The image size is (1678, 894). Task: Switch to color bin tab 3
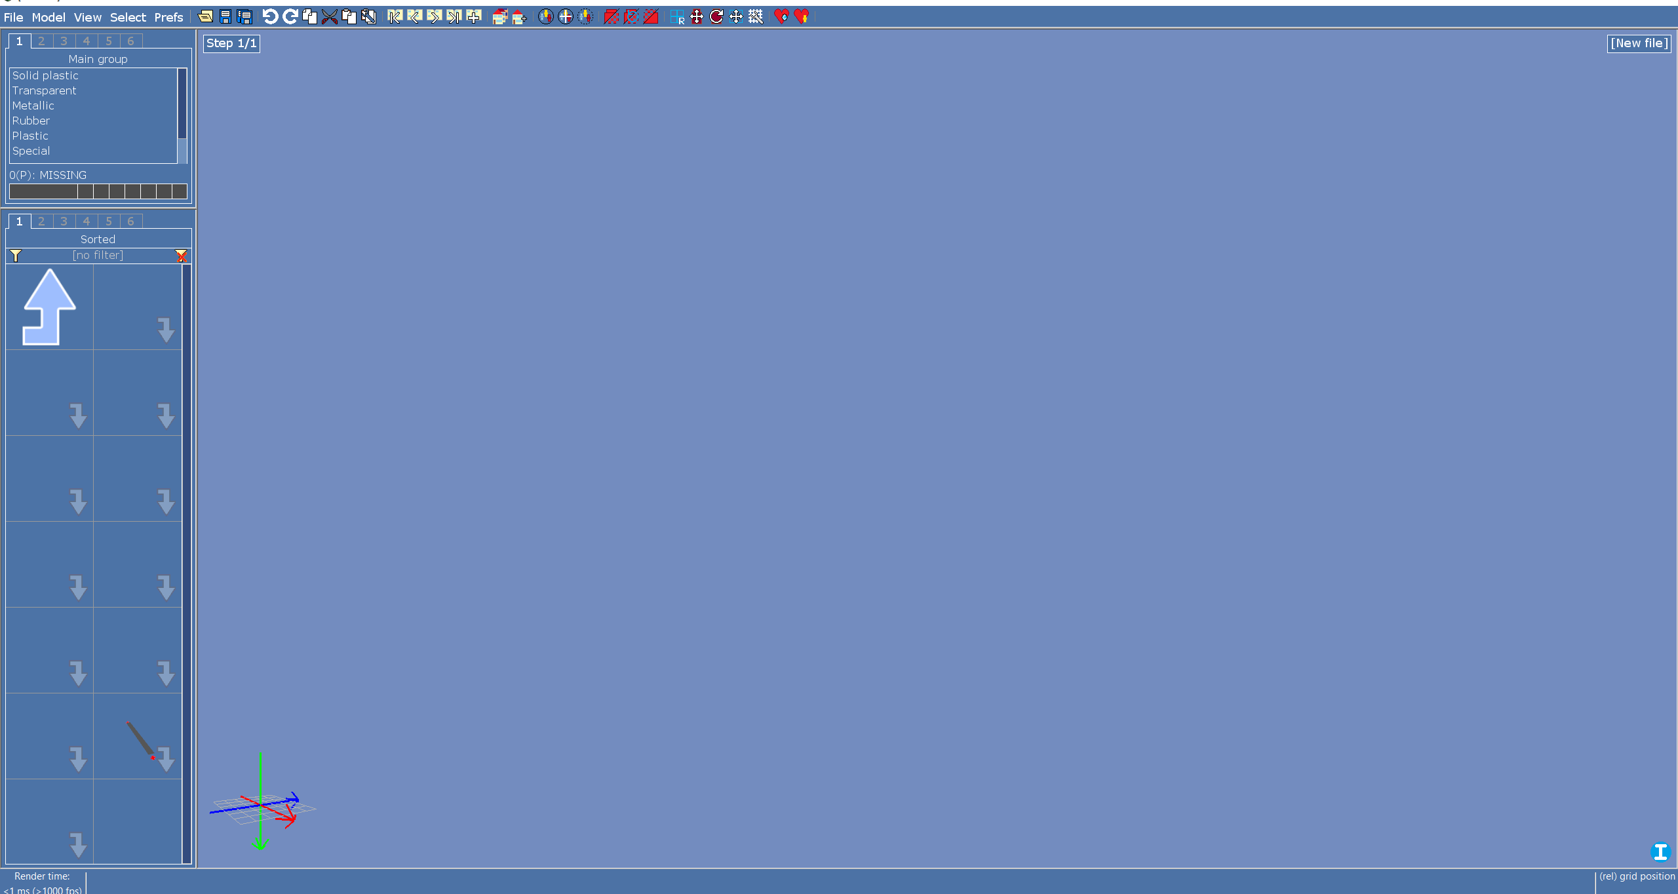64,41
